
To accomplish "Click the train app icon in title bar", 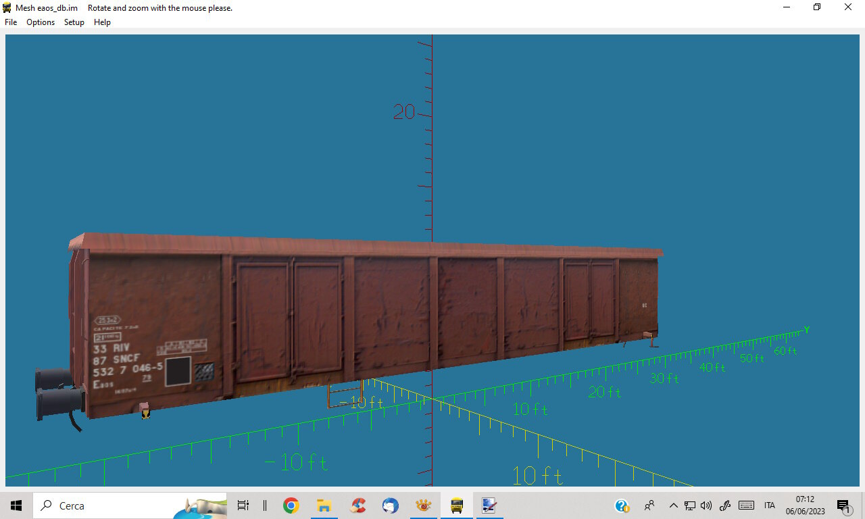I will 7,7.
